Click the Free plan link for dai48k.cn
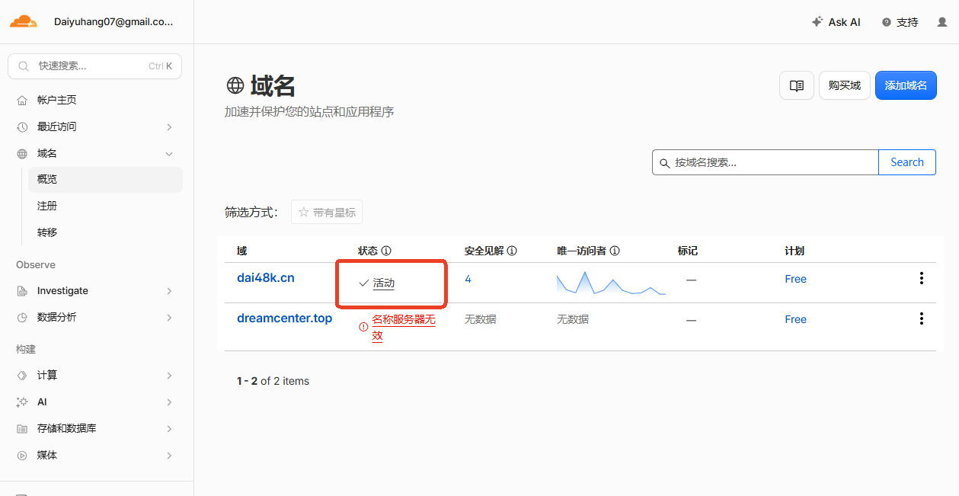The height and width of the screenshot is (496, 959). pyautogui.click(x=795, y=279)
